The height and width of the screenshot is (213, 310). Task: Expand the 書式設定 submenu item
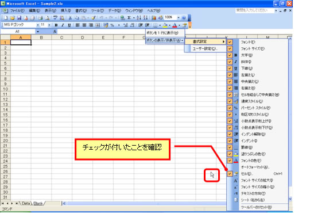(206, 41)
